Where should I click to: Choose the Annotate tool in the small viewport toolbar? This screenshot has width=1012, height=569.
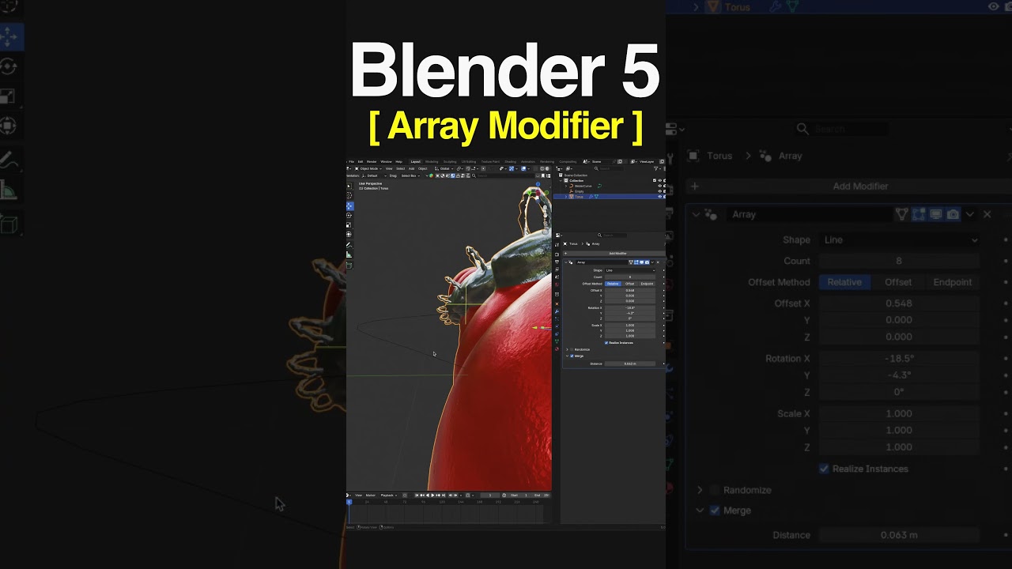(x=349, y=245)
